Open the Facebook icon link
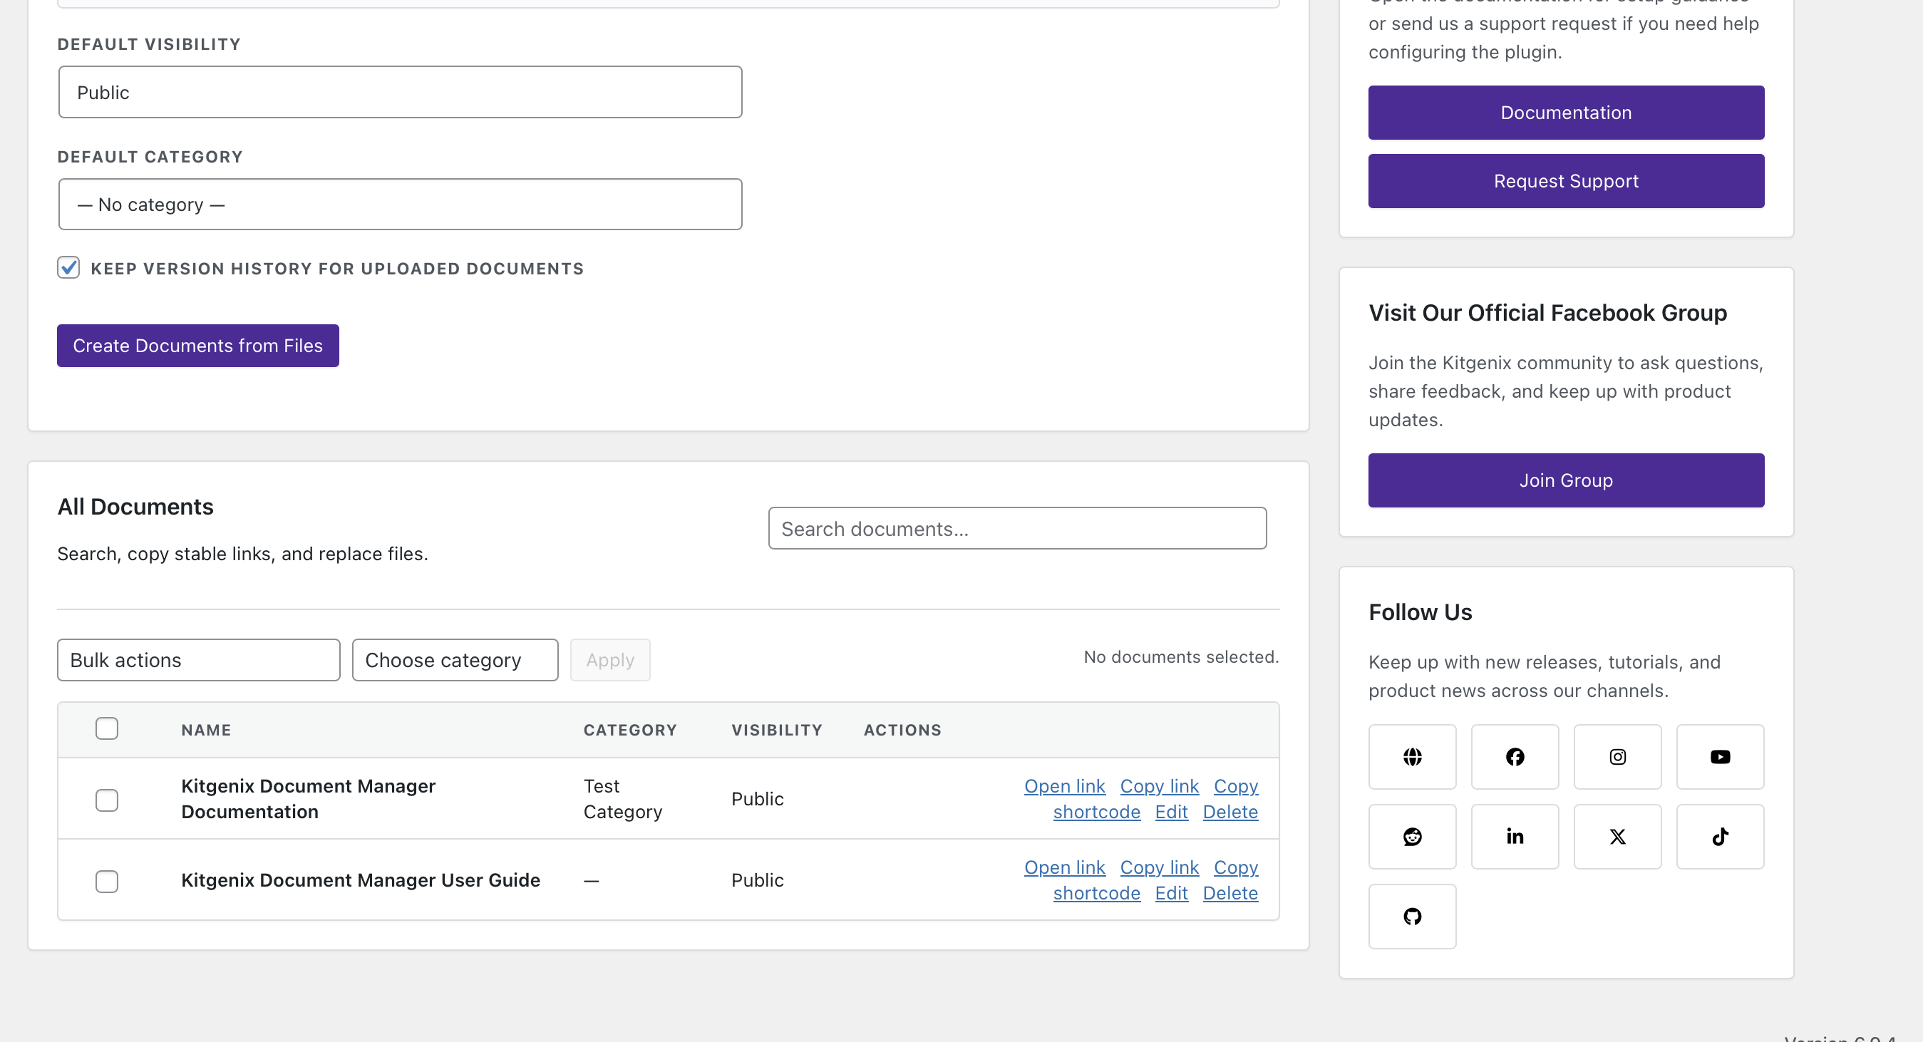Screen dimensions: 1923x1042 pyautogui.click(x=1515, y=757)
